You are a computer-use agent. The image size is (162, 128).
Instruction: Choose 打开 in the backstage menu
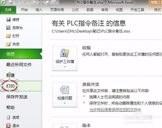coord(16,36)
